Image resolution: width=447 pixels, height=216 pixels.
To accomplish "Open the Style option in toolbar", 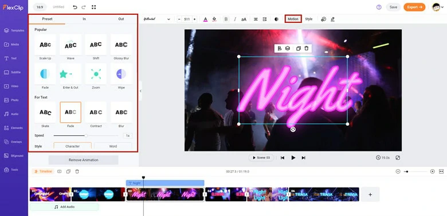I will (309, 19).
